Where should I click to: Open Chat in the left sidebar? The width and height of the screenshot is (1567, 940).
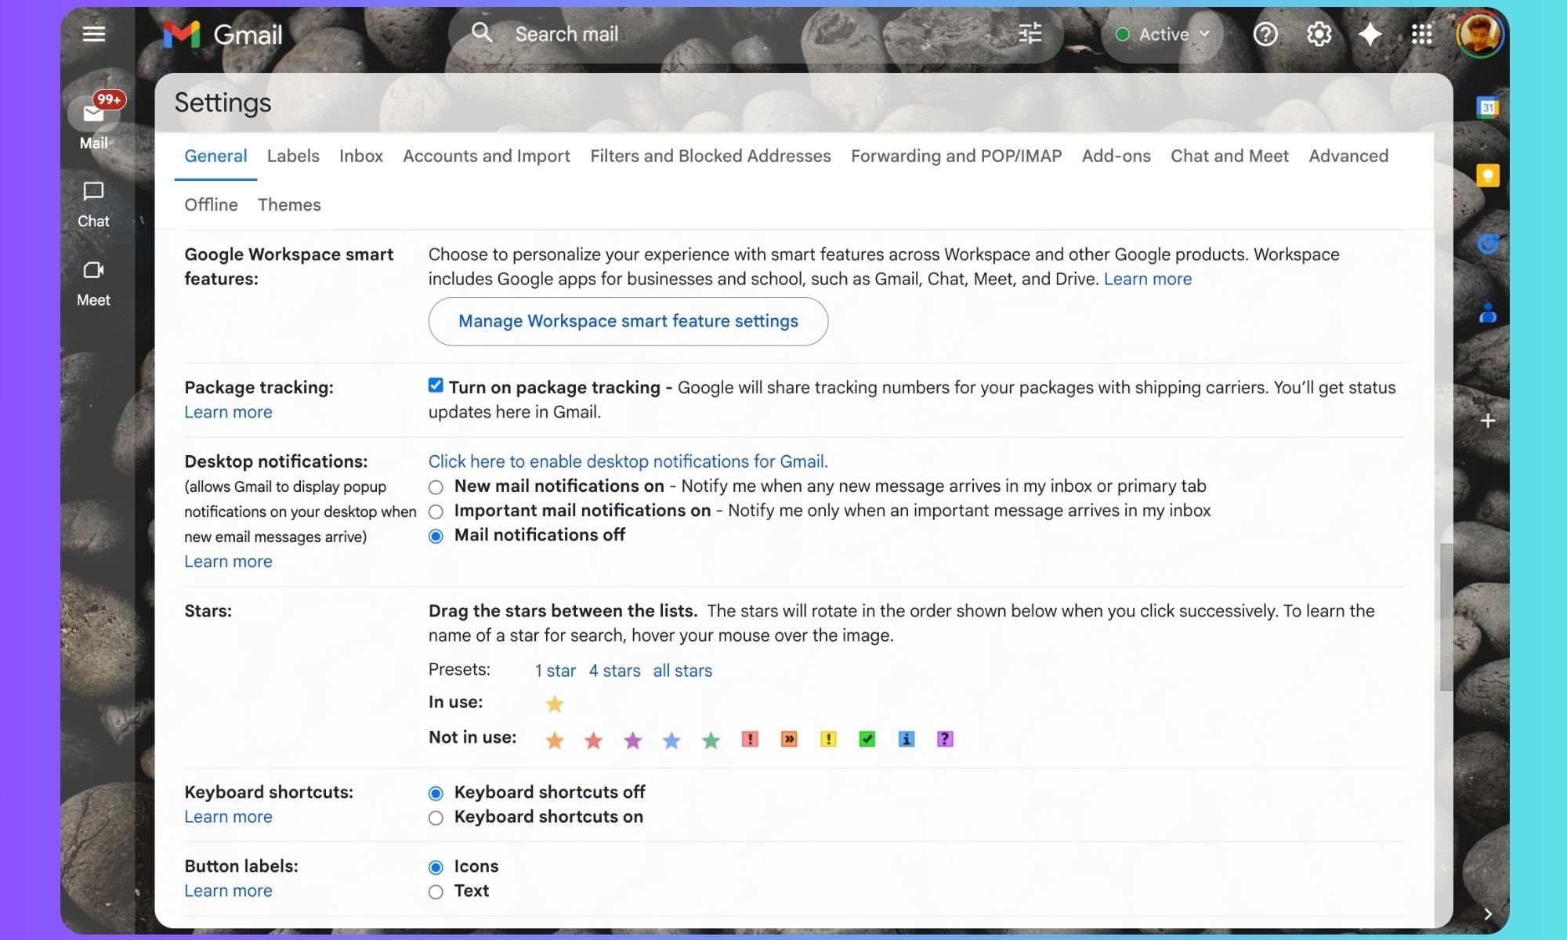[93, 204]
